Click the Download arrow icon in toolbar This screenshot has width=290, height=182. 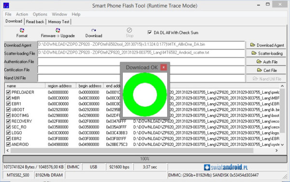coord(94,30)
